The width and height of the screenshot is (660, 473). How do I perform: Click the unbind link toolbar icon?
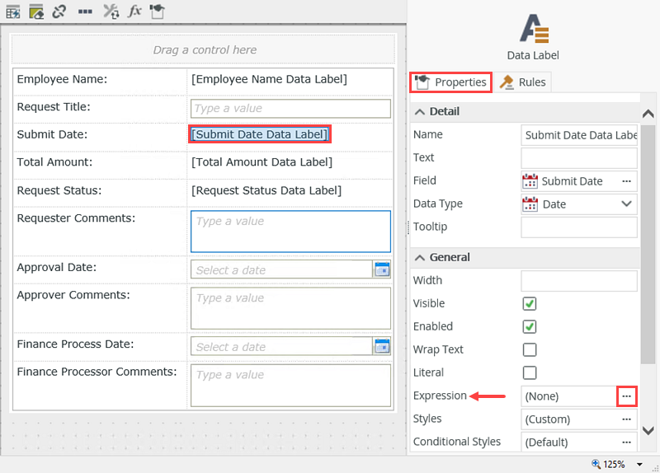click(59, 12)
